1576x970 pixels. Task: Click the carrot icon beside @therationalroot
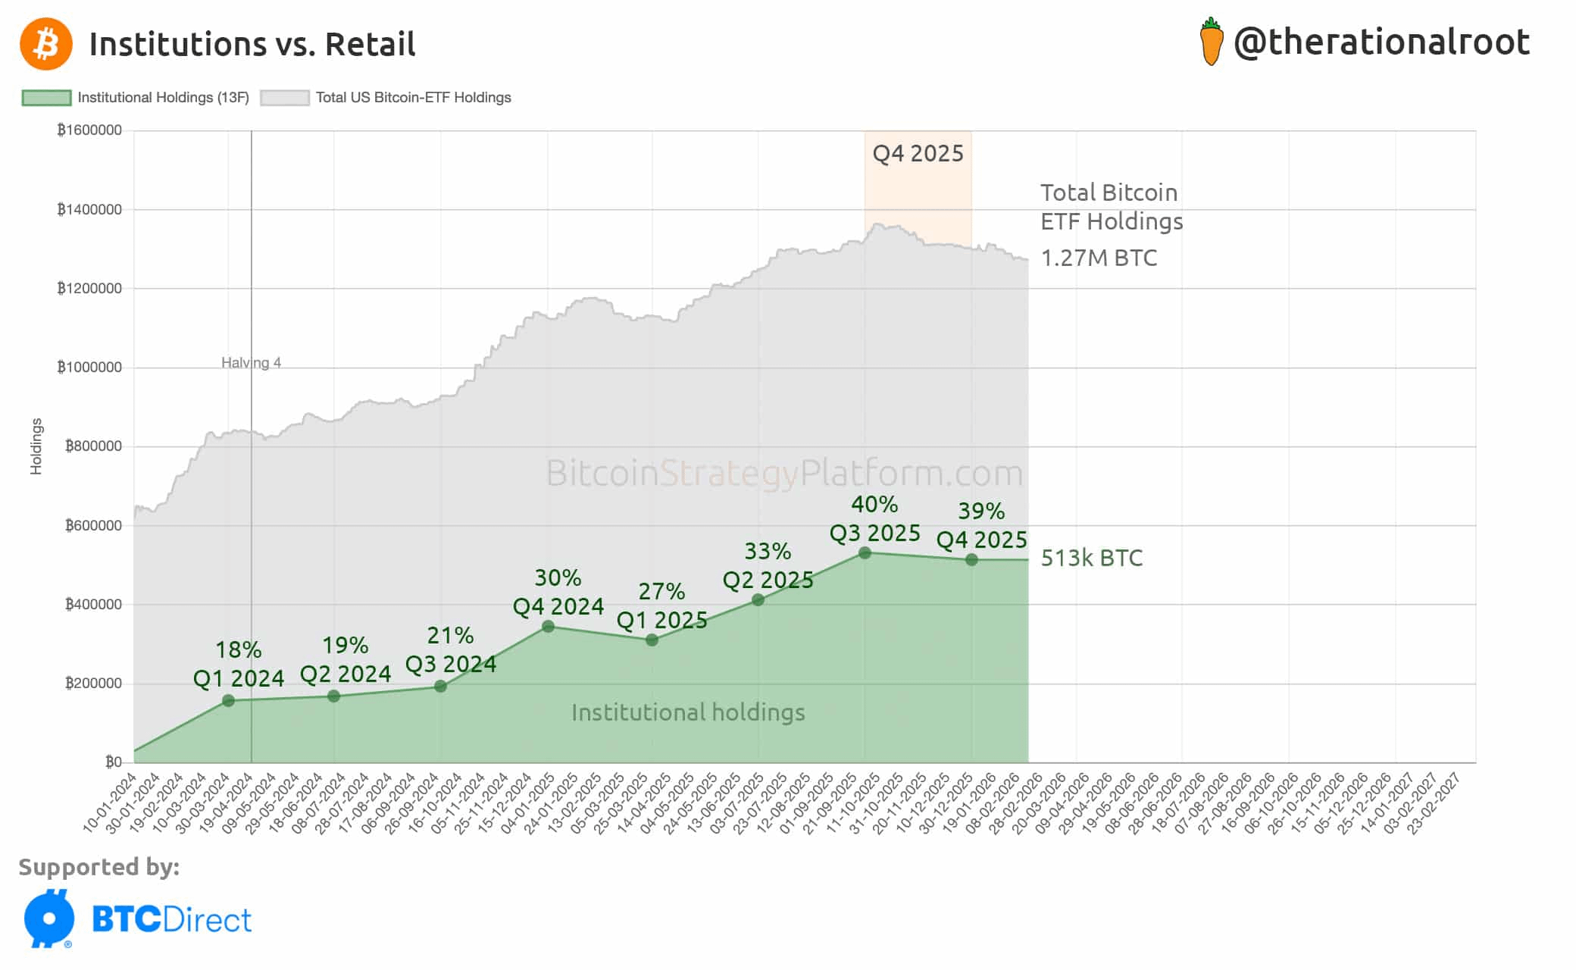tap(1211, 42)
